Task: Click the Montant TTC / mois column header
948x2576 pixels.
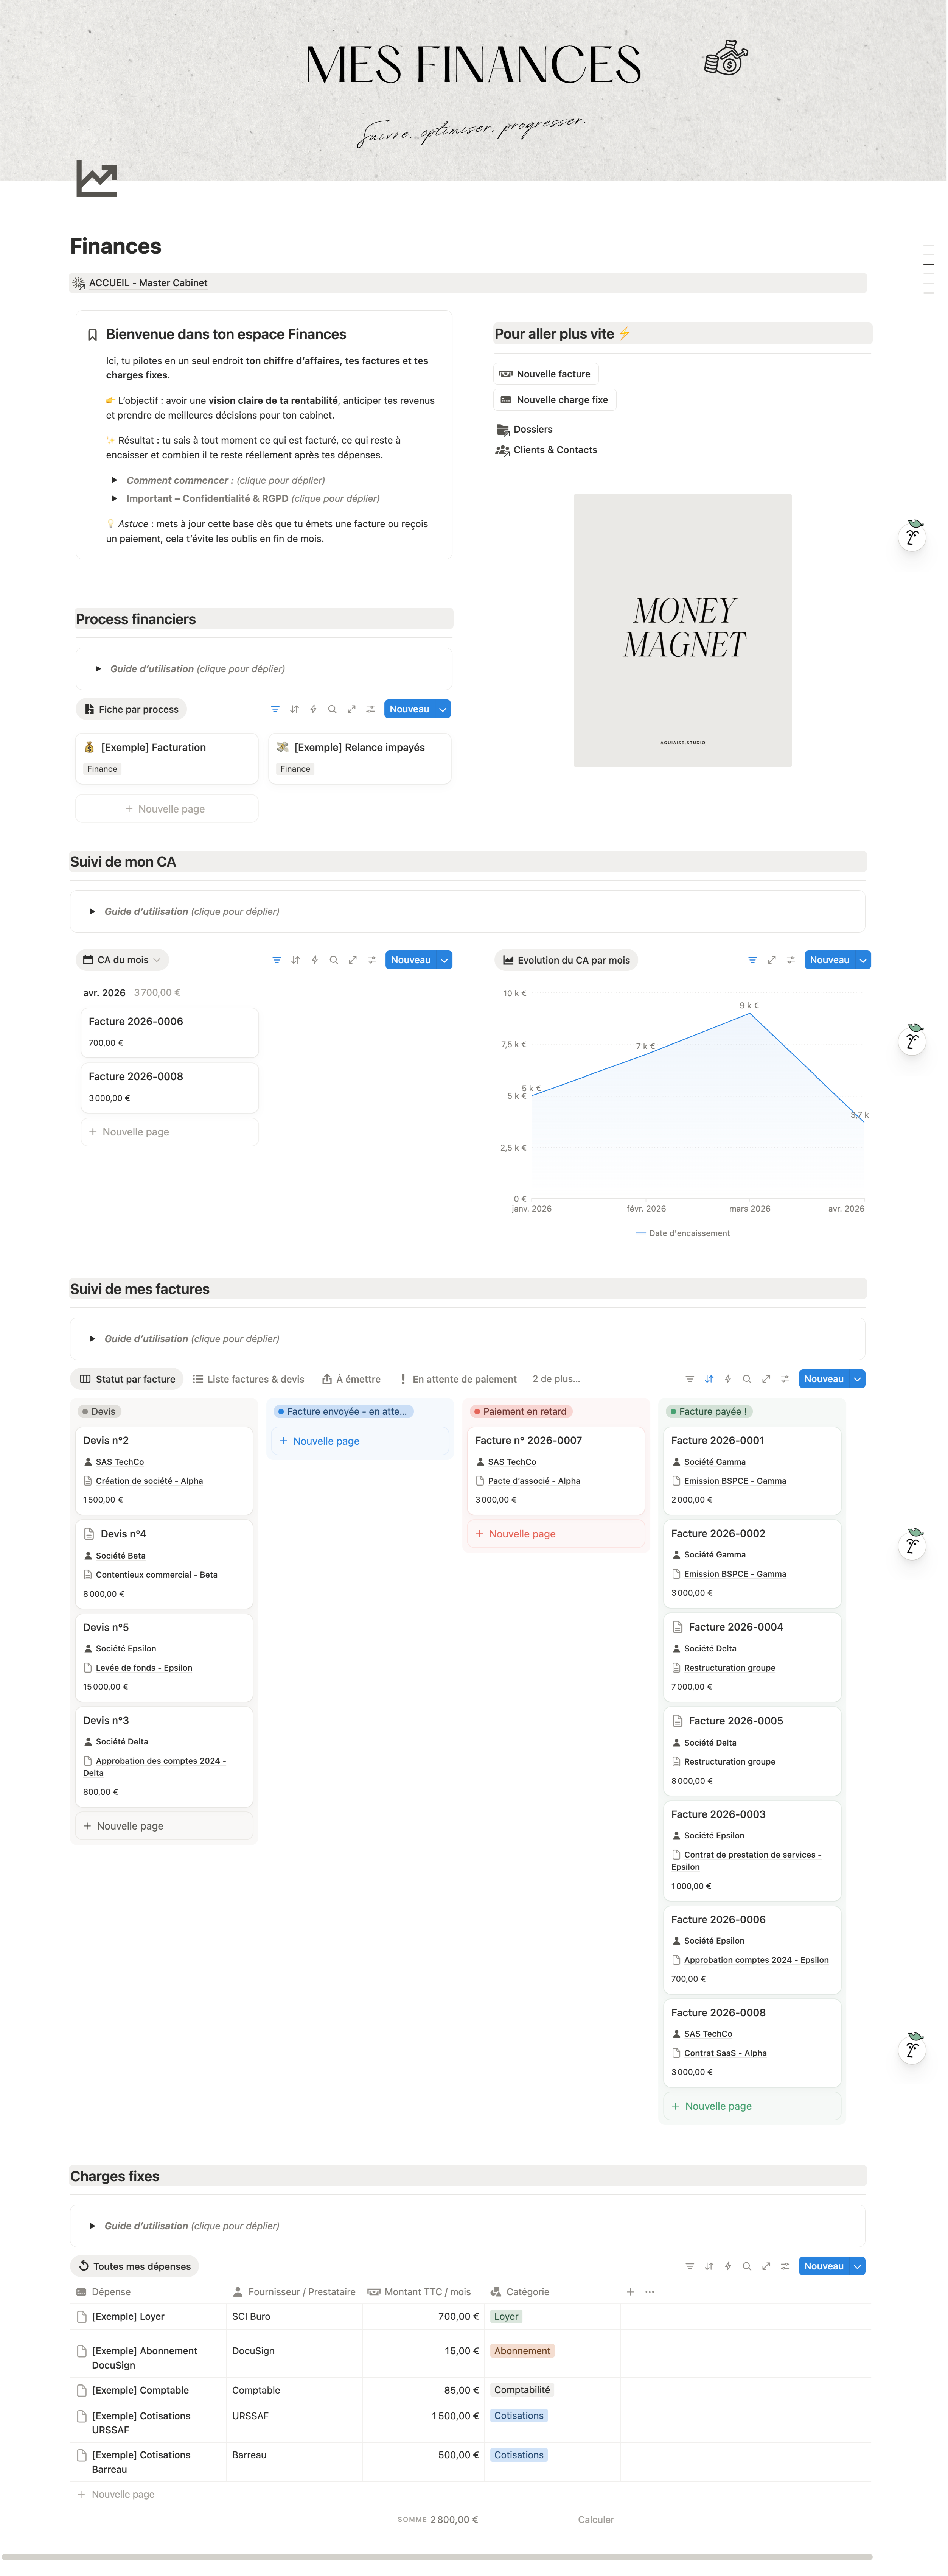Action: 419,2292
